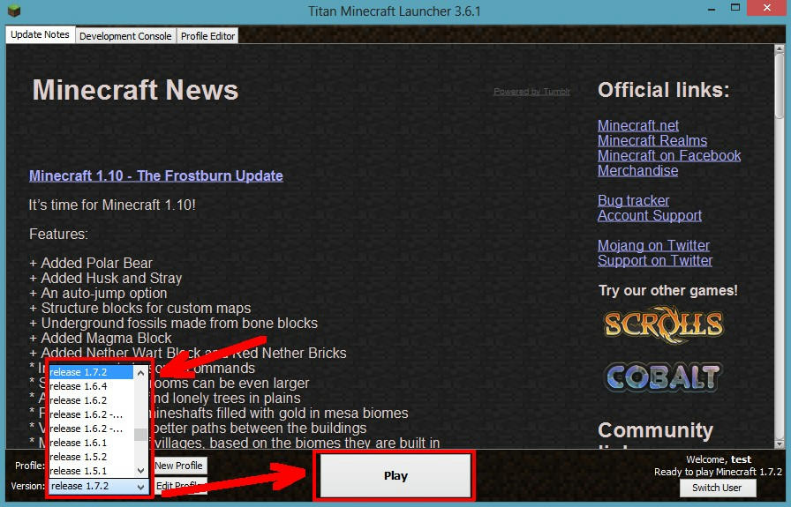Open the Minecraft.net link

pos(638,125)
